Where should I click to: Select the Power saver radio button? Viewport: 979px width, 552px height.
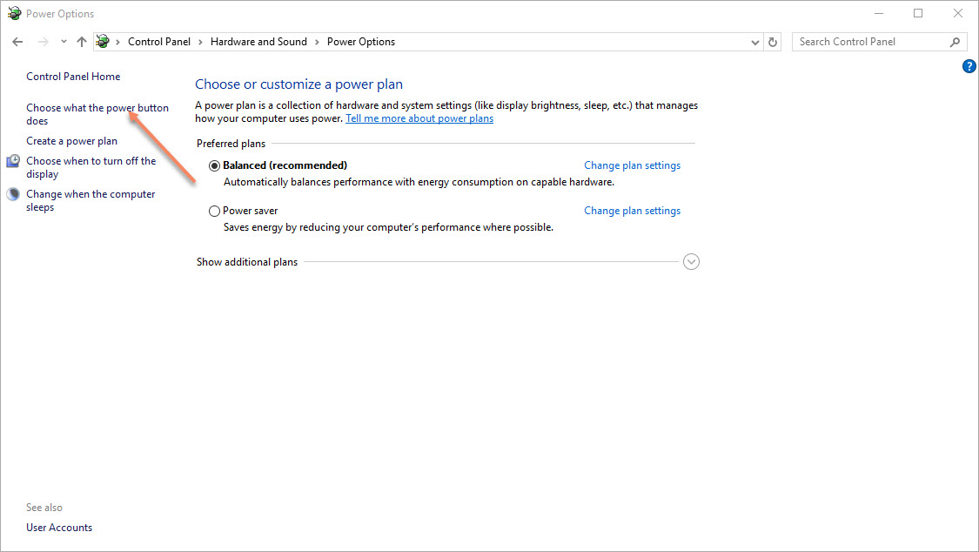point(214,211)
